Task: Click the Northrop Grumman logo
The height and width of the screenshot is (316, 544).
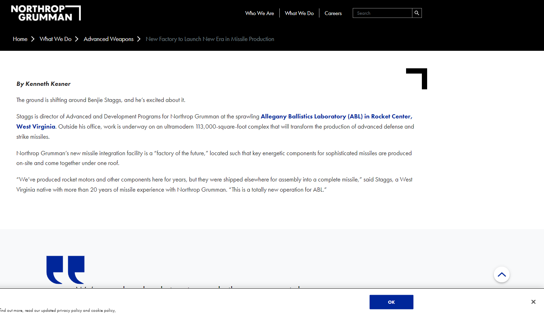Action: [x=46, y=13]
